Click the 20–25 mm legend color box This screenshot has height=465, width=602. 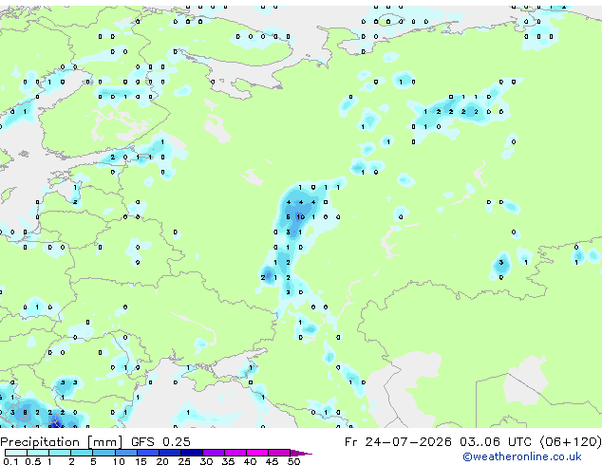point(169,453)
